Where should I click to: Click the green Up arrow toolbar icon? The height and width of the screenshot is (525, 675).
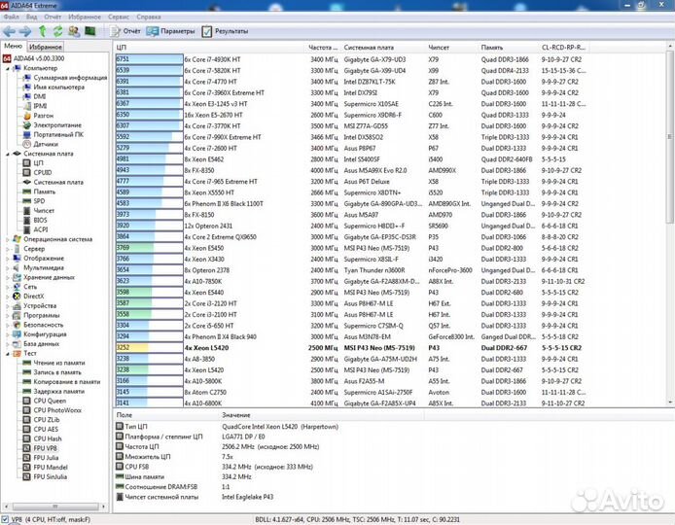[42, 31]
